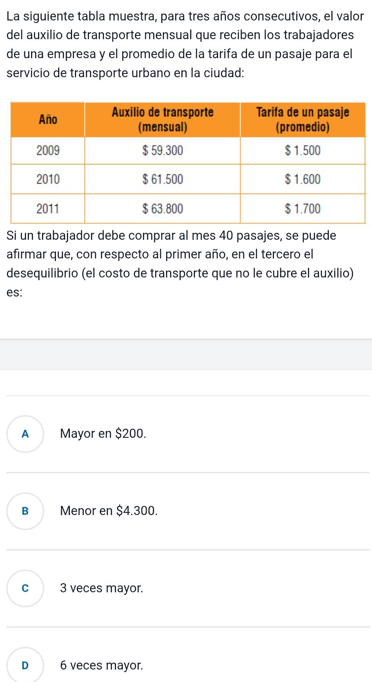Click the answer text "Mayor en $200."
Screen dimensions: 372x682
point(103,434)
